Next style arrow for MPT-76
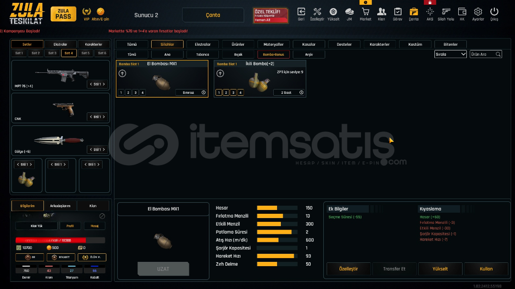 click(x=104, y=84)
